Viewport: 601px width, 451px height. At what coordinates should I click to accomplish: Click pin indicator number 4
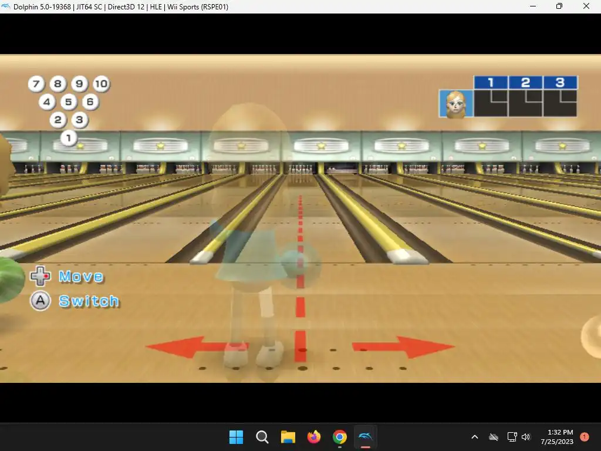pyautogui.click(x=47, y=102)
